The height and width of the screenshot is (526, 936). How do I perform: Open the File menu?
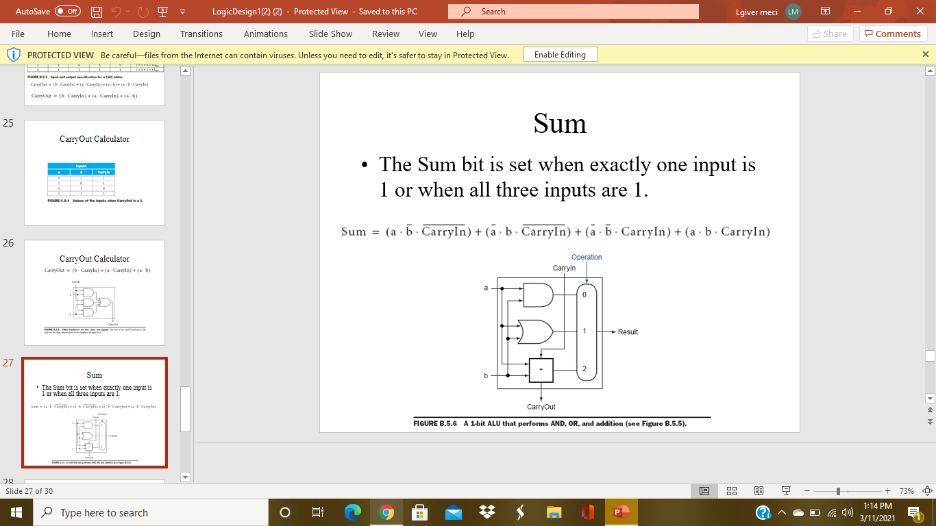coord(19,34)
